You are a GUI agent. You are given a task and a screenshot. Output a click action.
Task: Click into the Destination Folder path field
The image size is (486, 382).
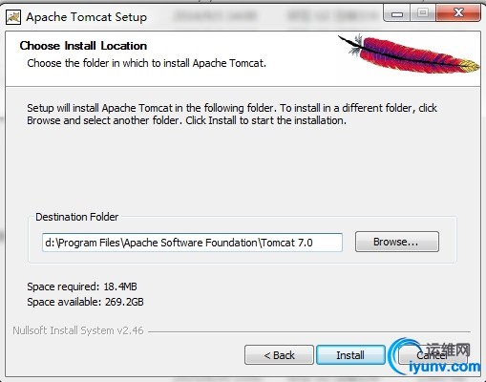tap(192, 243)
